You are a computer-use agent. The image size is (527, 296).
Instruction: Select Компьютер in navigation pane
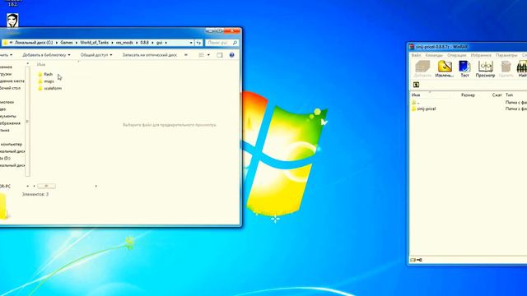11,144
